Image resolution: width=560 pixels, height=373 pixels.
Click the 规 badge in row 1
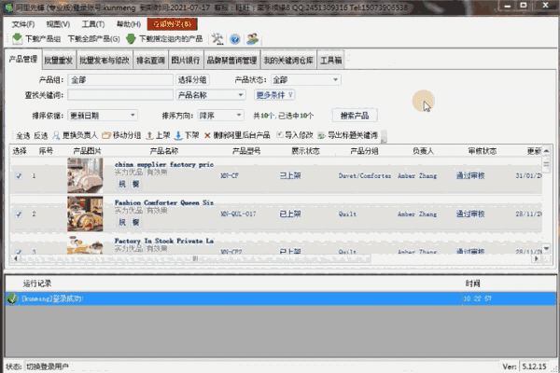pyautogui.click(x=122, y=184)
